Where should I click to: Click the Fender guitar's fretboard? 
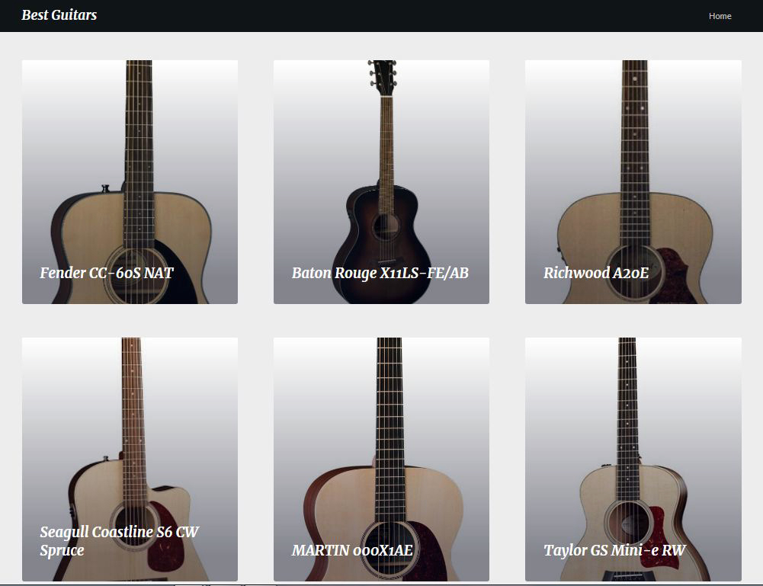tap(139, 154)
